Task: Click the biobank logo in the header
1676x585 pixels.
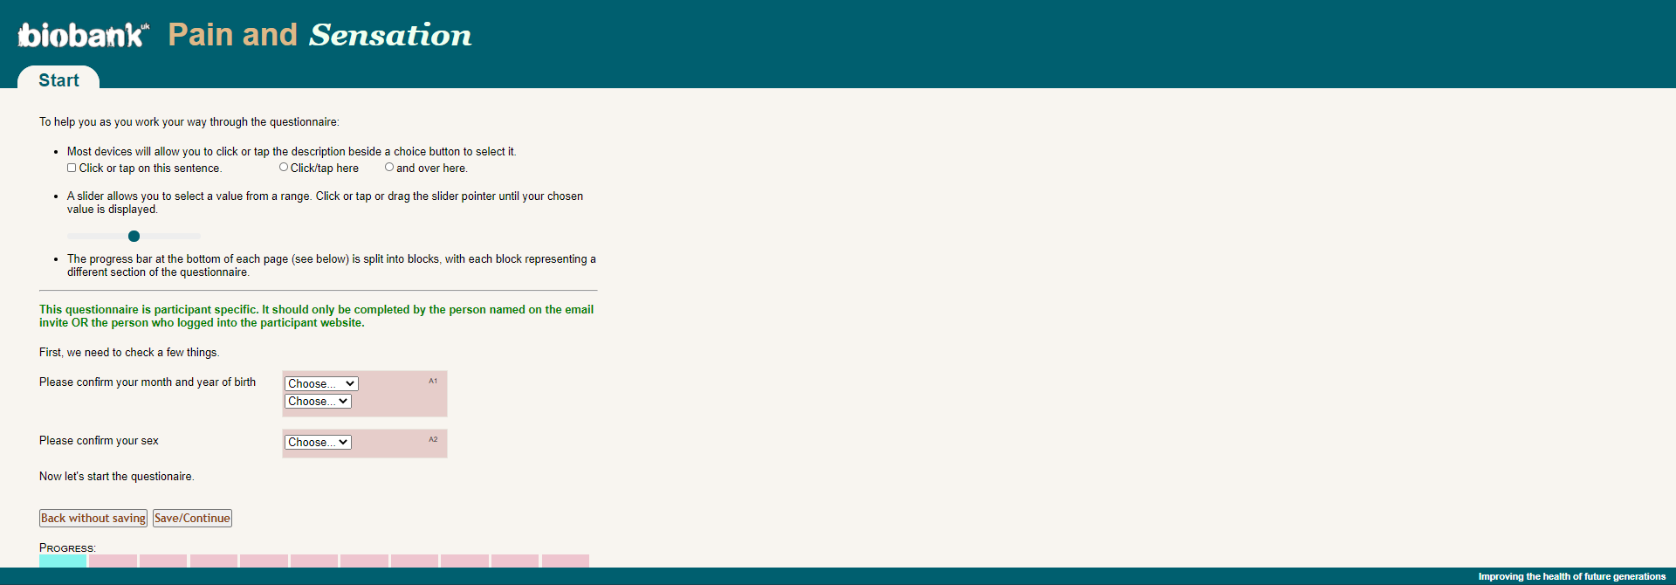Action: coord(83,35)
